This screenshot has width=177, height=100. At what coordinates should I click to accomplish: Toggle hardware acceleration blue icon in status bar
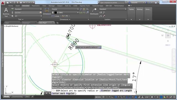click(161, 97)
